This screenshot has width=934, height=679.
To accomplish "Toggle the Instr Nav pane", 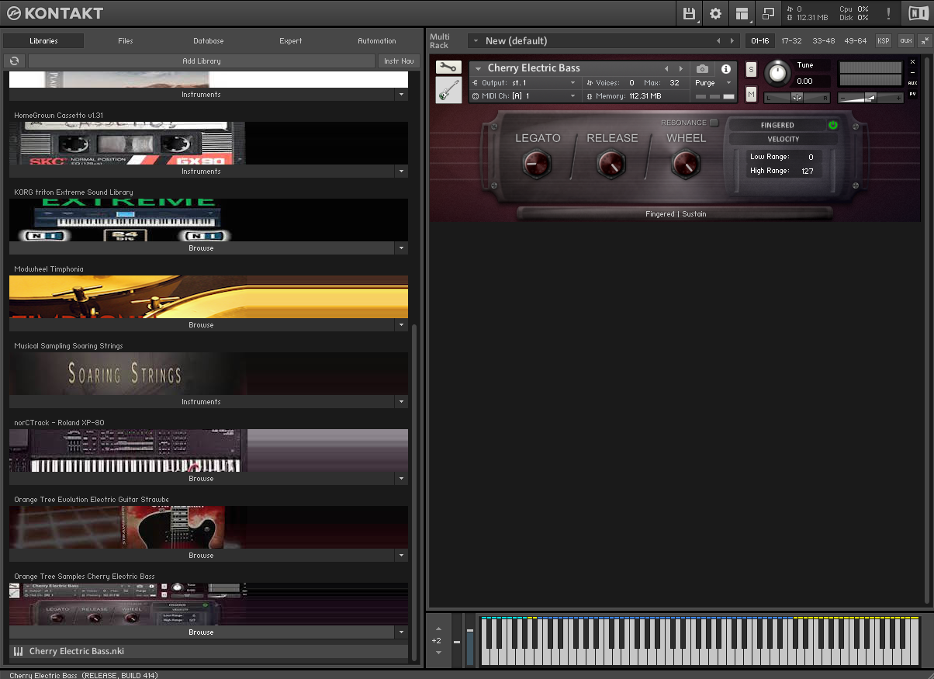I will [399, 61].
